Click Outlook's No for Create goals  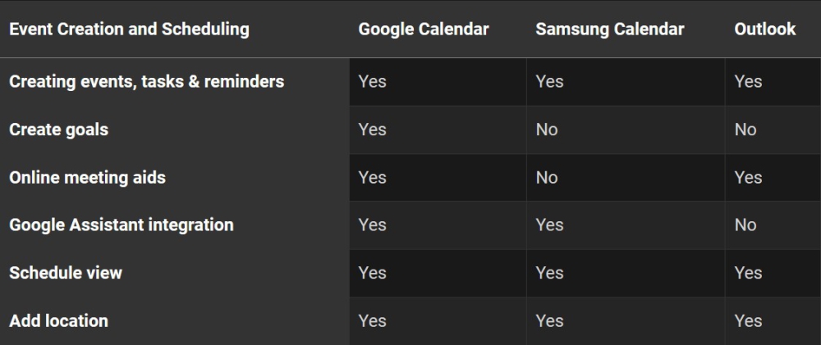745,129
